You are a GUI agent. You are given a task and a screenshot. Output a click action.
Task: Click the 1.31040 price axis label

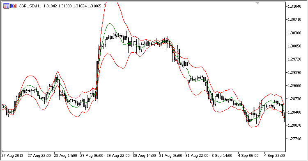294,7
